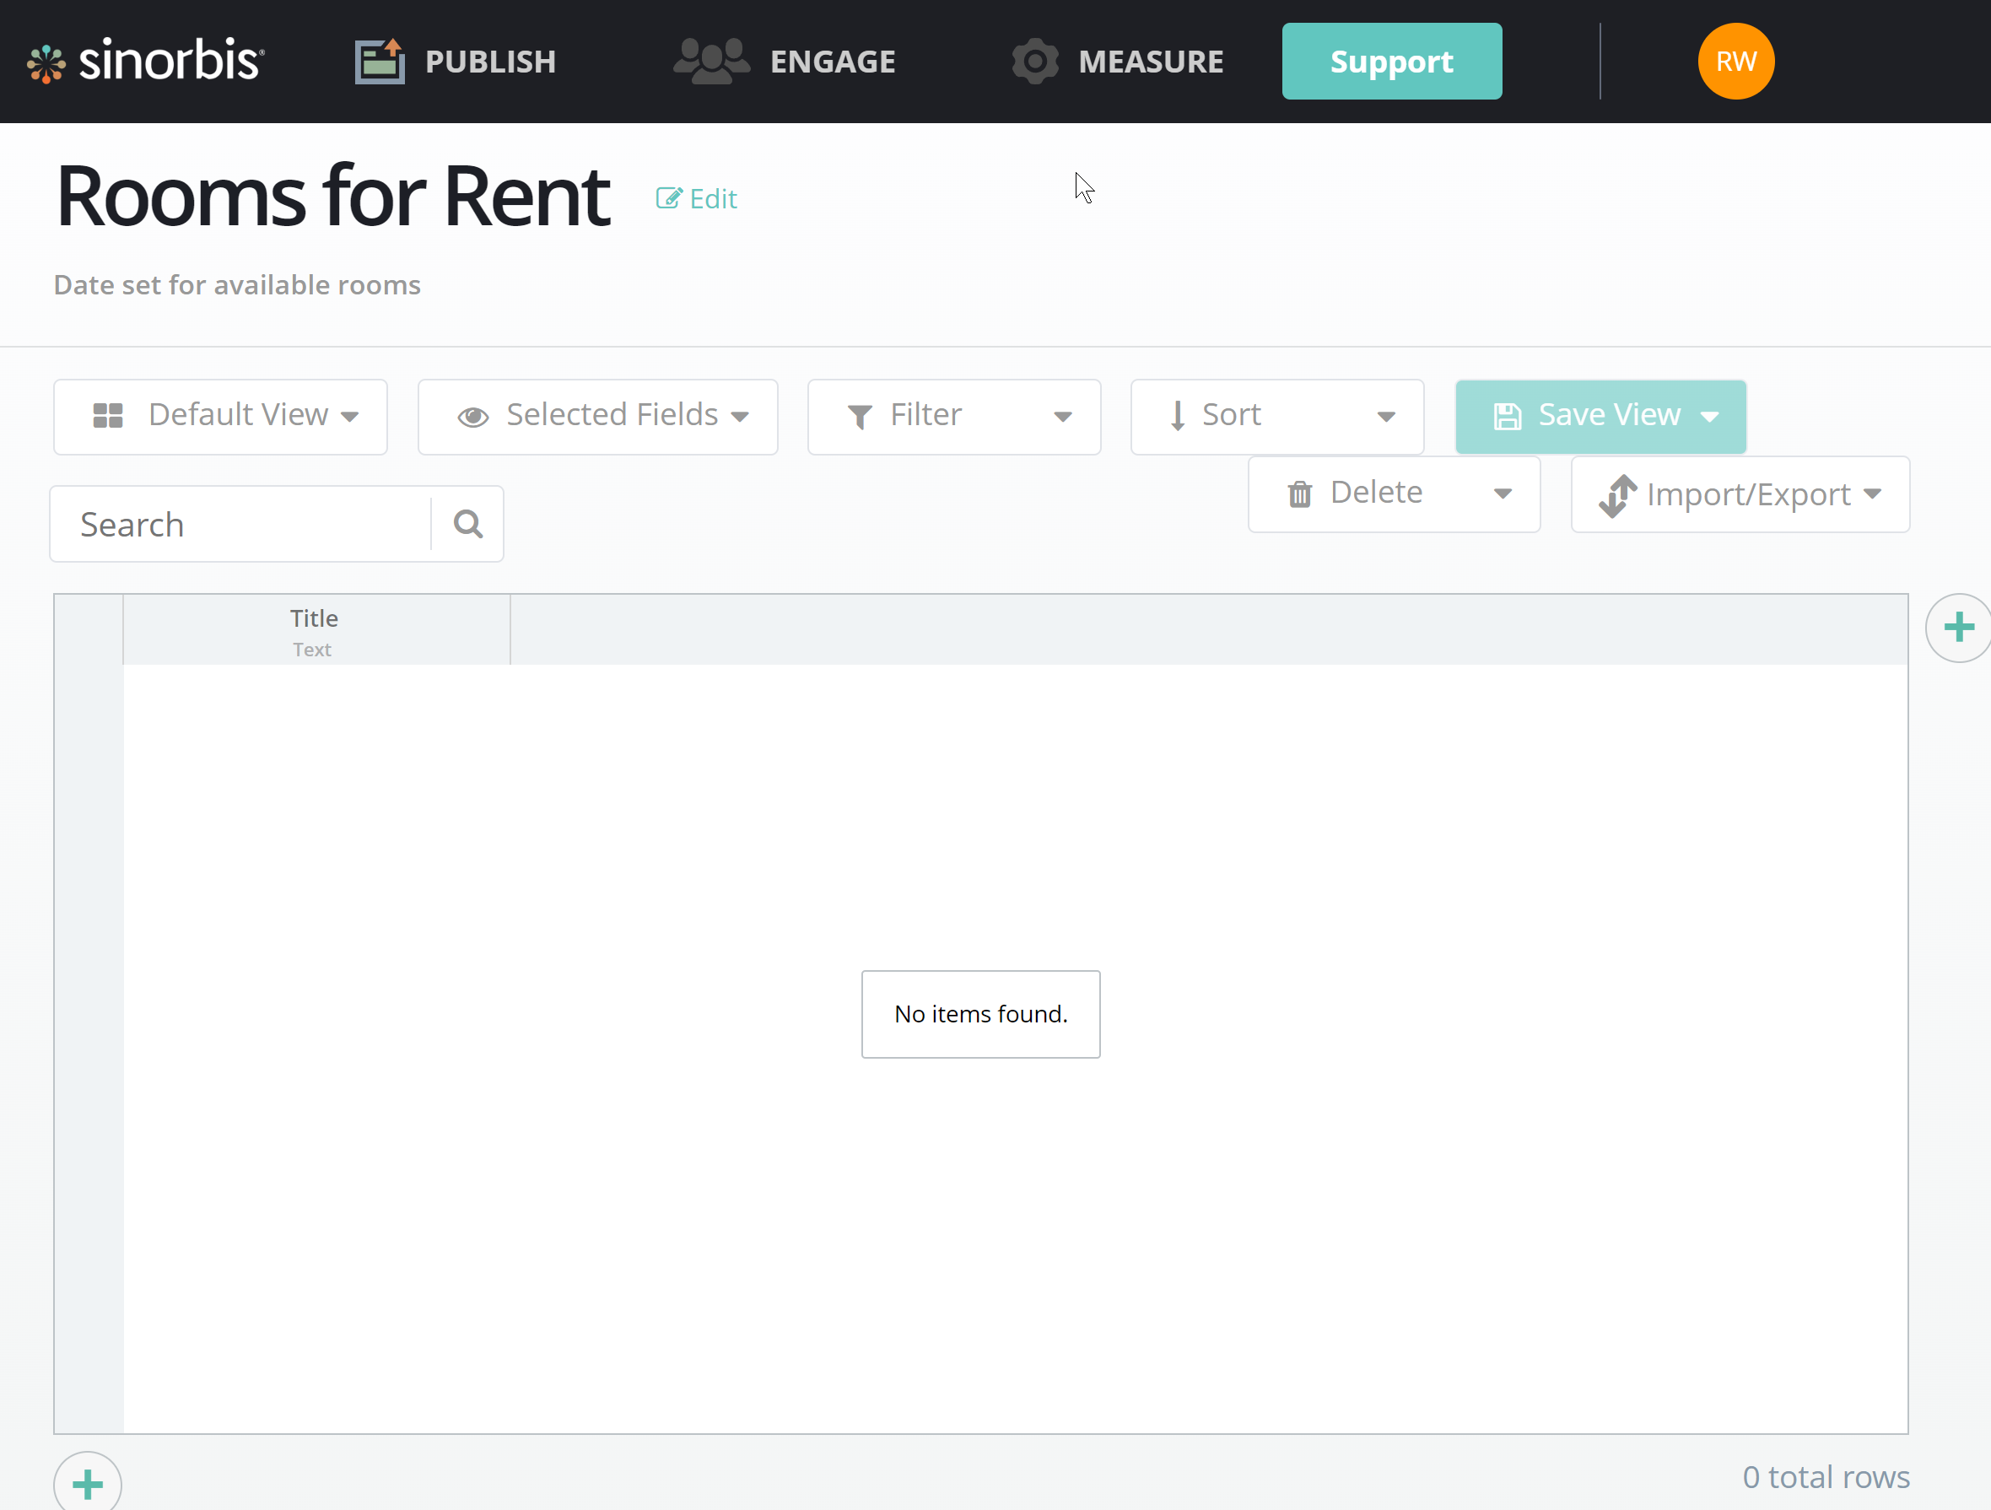
Task: Click the Import/Export arrows icon
Action: coord(1617,495)
